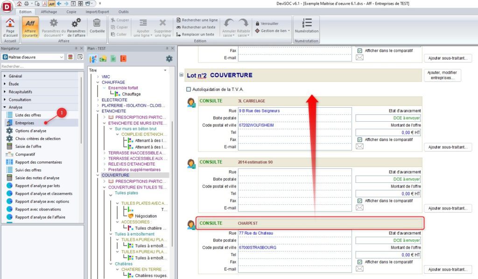
Task: Open the Import/Export ribbon tab
Action: (x=97, y=12)
